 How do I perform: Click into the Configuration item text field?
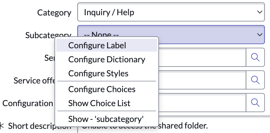[x=202, y=103]
